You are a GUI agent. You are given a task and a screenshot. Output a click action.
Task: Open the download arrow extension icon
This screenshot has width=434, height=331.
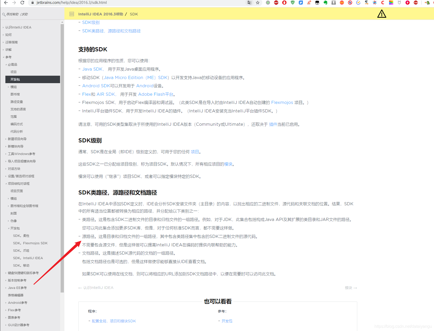click(334, 3)
